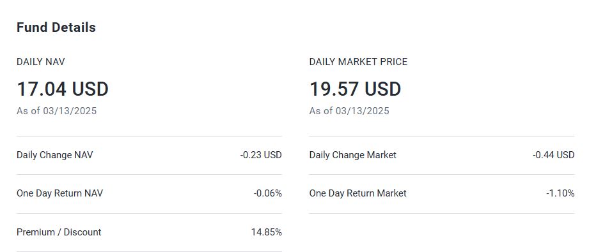589x252 pixels.
Task: Click the divider line below One Day Return Market
Action: pyautogui.click(x=442, y=213)
